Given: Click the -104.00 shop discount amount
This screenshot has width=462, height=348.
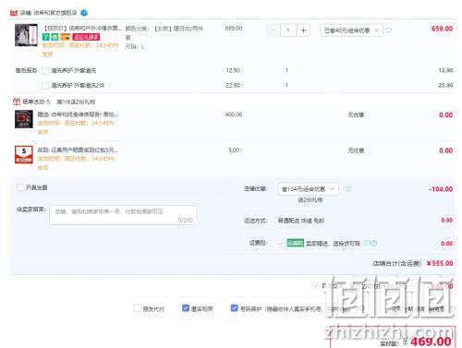Looking at the screenshot, I should coord(441,189).
